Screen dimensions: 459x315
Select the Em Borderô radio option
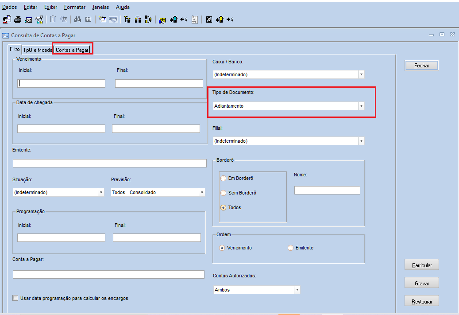pos(224,178)
